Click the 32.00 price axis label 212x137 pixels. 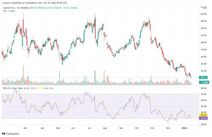204,71
